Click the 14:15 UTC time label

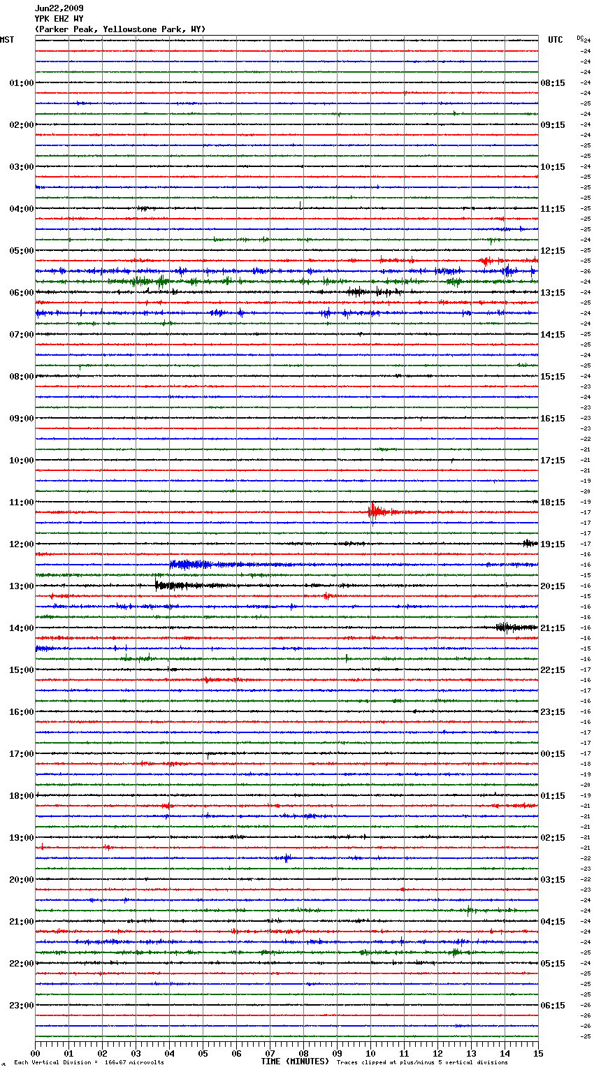(553, 335)
